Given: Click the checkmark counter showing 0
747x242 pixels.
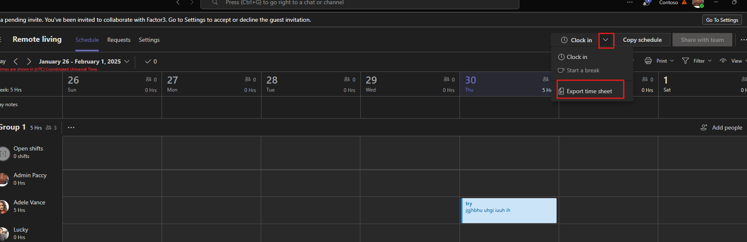Looking at the screenshot, I should point(151,61).
